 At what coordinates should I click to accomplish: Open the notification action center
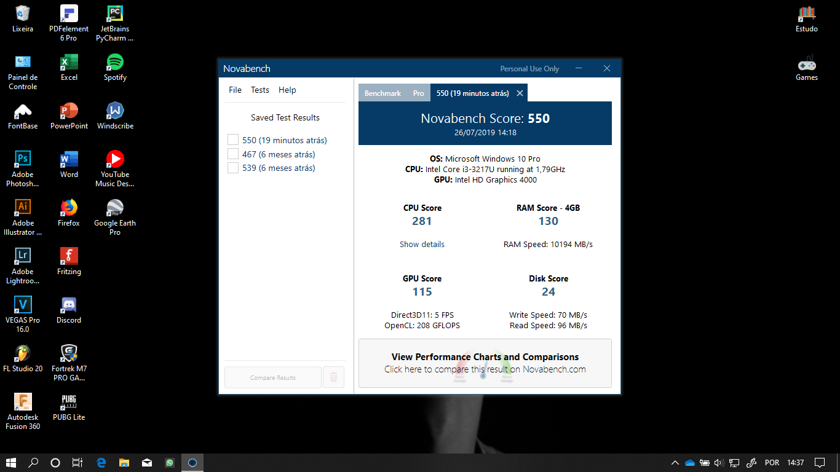click(x=820, y=463)
